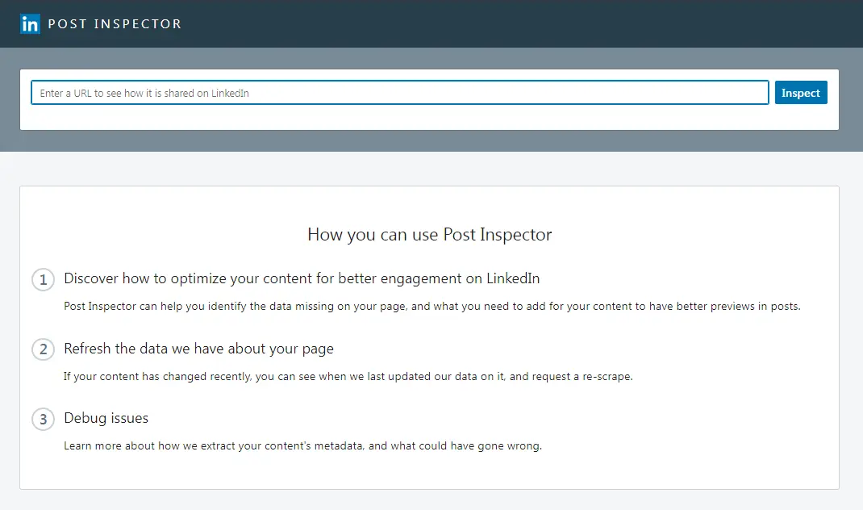This screenshot has width=863, height=510.
Task: Click the step 2 number circle
Action: (42, 350)
